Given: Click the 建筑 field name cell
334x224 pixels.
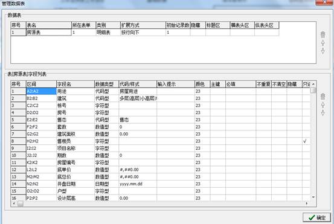Looking at the screenshot, I should pyautogui.click(x=75, y=98).
